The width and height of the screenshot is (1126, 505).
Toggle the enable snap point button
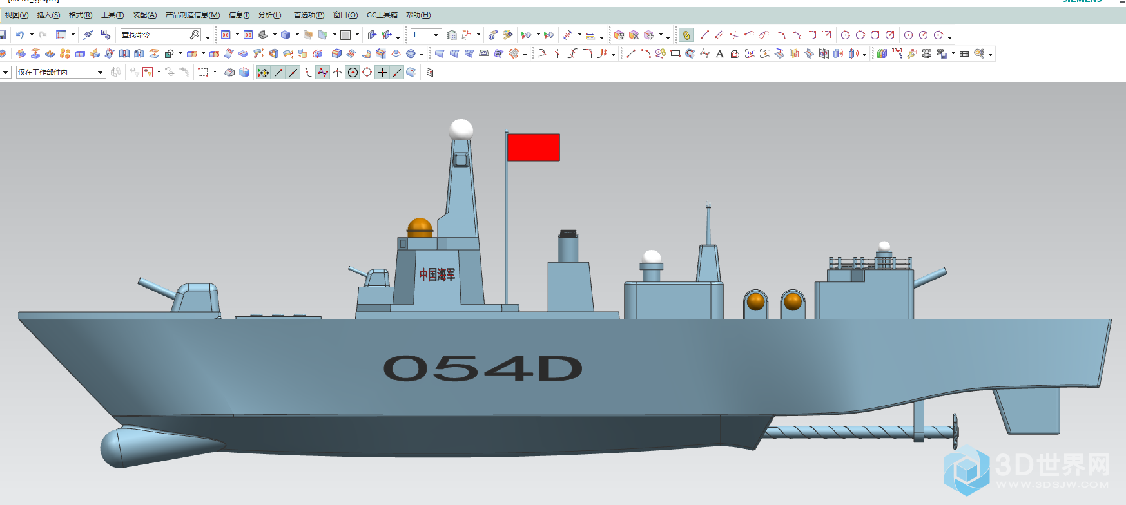click(263, 72)
